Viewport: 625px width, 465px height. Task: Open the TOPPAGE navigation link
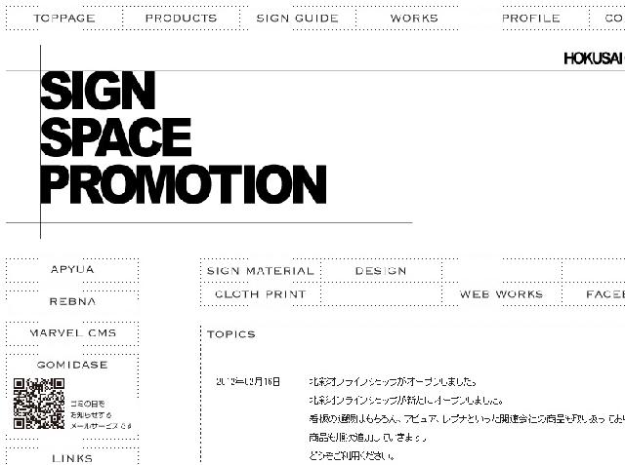[66, 19]
